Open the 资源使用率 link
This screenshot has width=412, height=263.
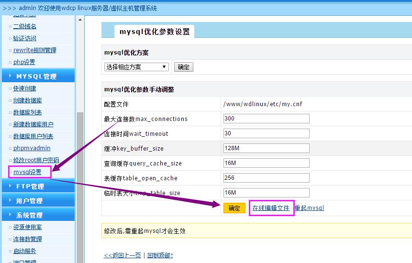point(28,227)
